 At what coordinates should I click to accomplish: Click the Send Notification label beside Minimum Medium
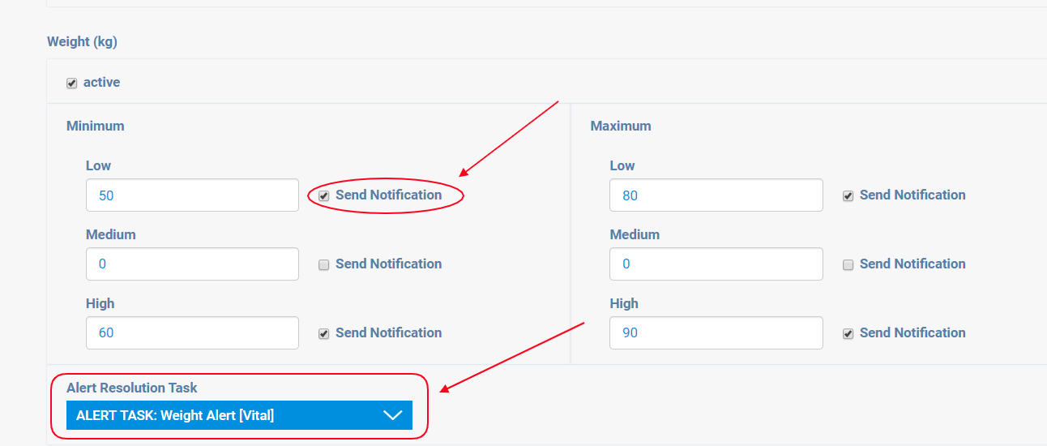389,264
